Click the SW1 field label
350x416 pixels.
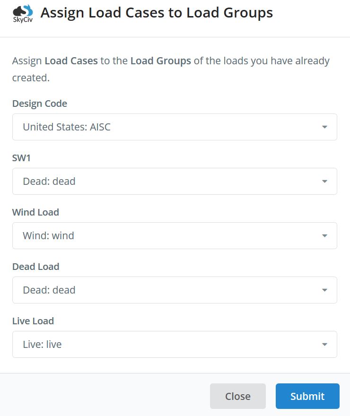click(21, 158)
